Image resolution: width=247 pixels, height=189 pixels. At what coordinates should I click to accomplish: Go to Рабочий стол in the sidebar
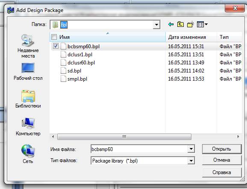[28, 72]
